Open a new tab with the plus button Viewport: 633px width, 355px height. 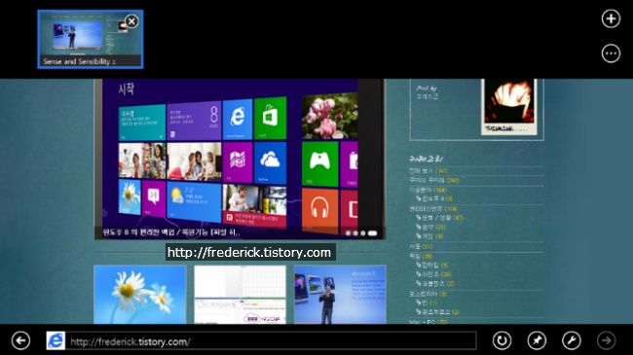[611, 18]
